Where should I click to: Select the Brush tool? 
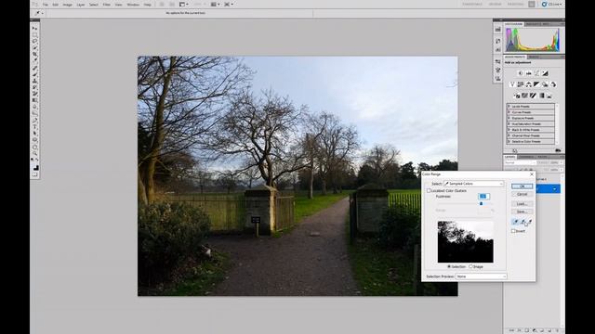35,74
